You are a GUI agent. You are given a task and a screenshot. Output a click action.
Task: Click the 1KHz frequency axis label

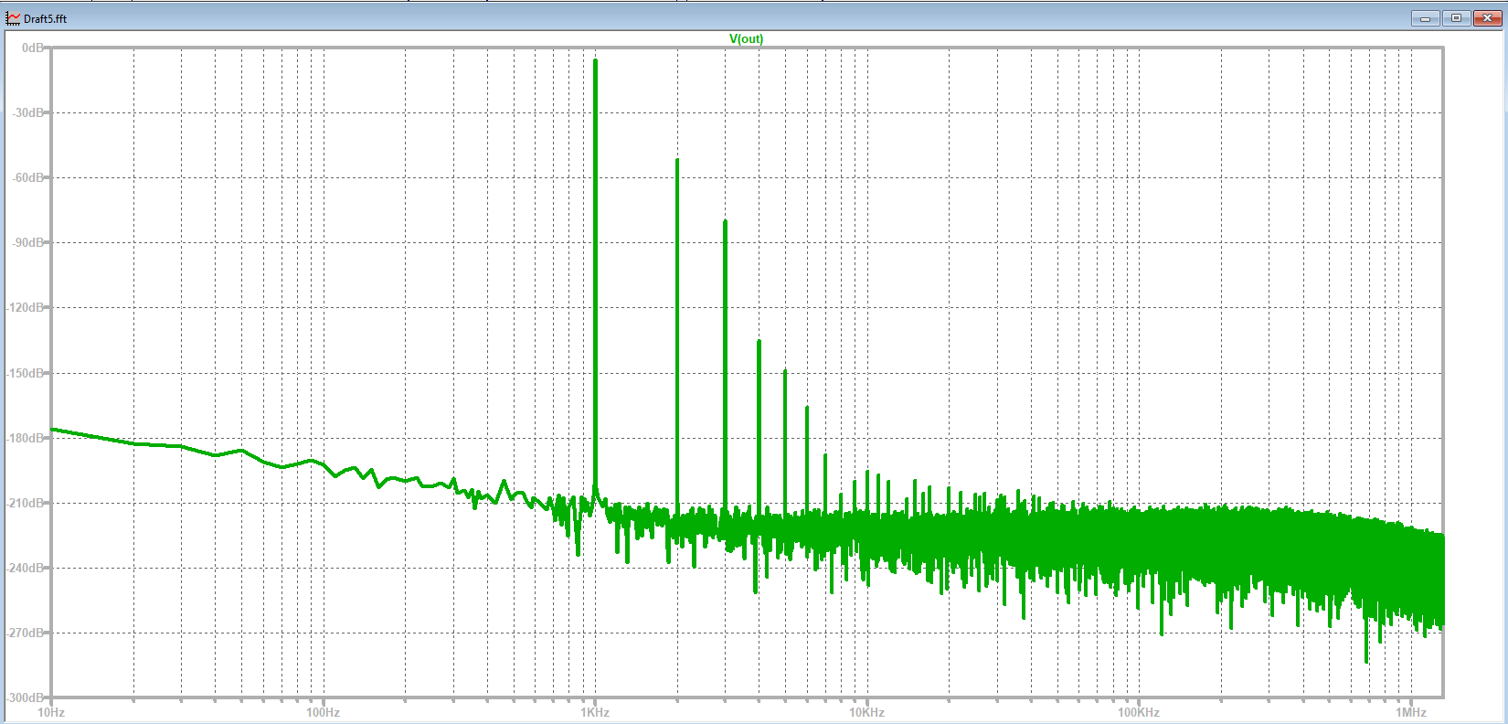point(595,712)
